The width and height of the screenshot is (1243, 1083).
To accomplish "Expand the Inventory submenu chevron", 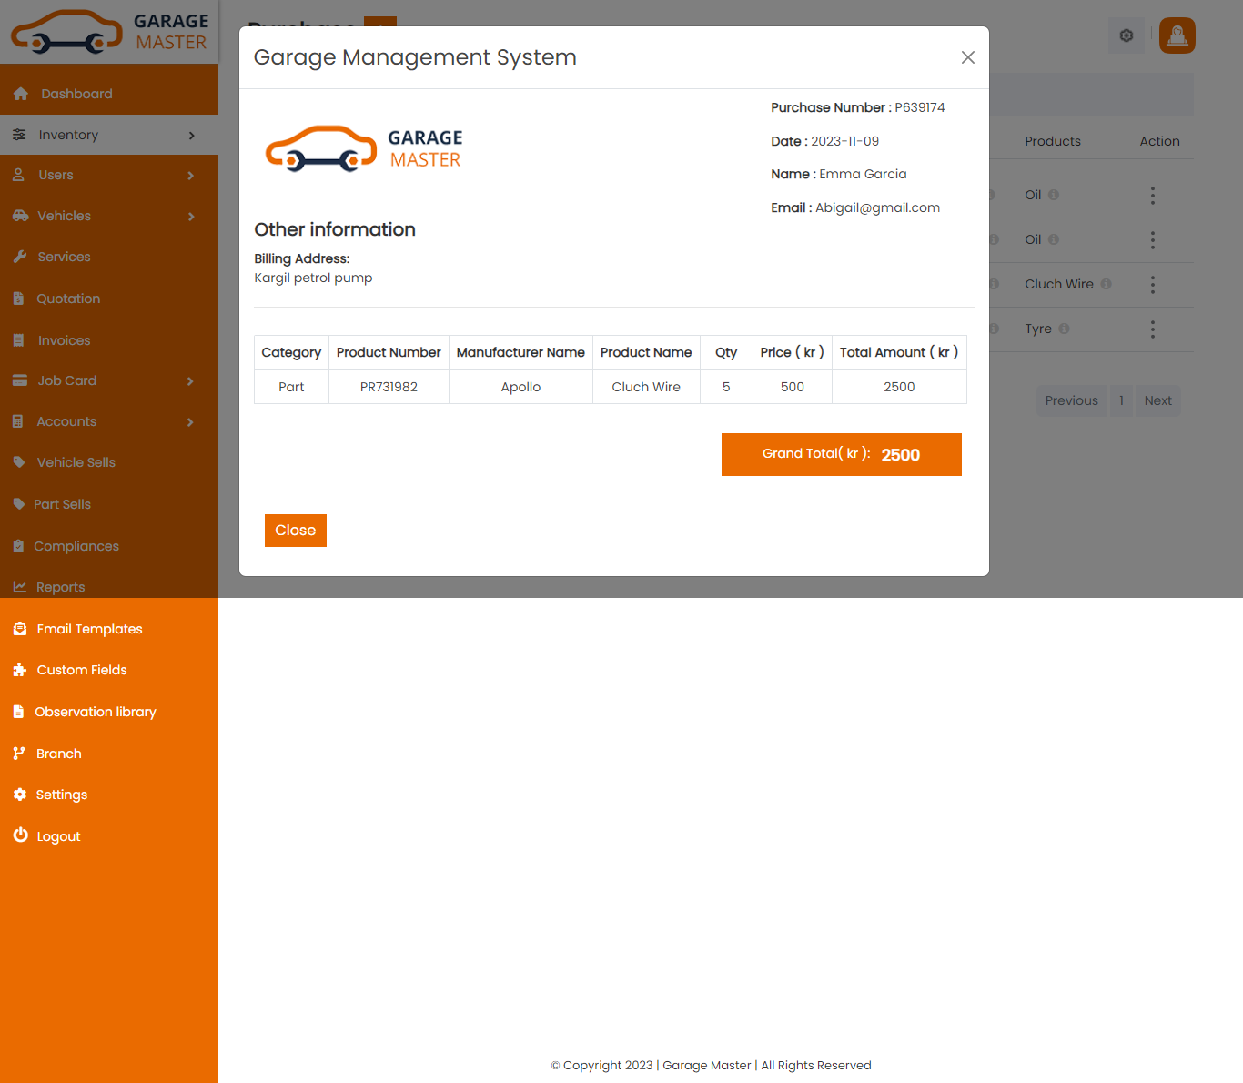I will (191, 136).
